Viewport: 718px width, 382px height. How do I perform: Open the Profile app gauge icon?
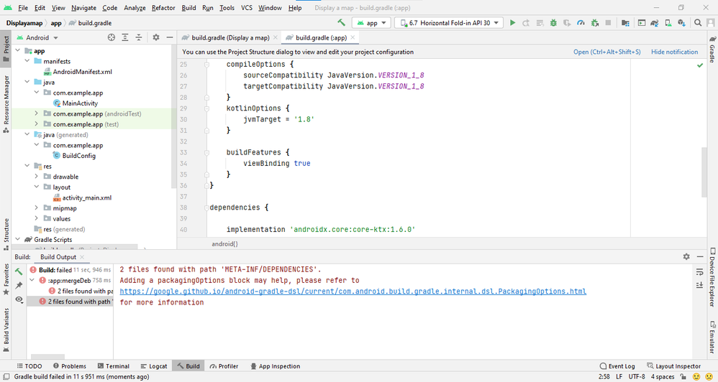[x=580, y=23]
